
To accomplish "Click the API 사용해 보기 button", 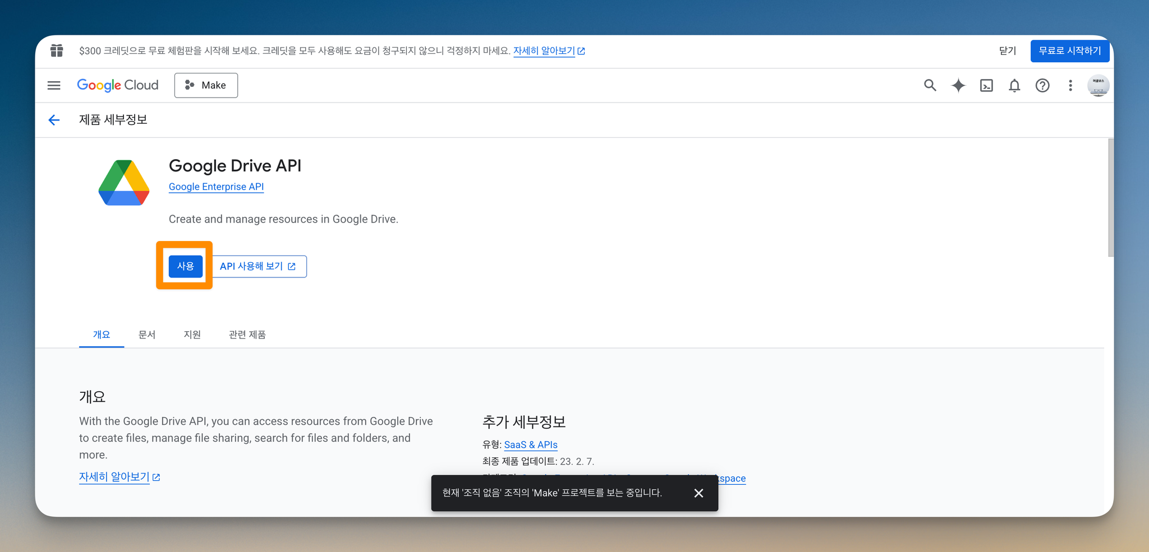I will 259,266.
